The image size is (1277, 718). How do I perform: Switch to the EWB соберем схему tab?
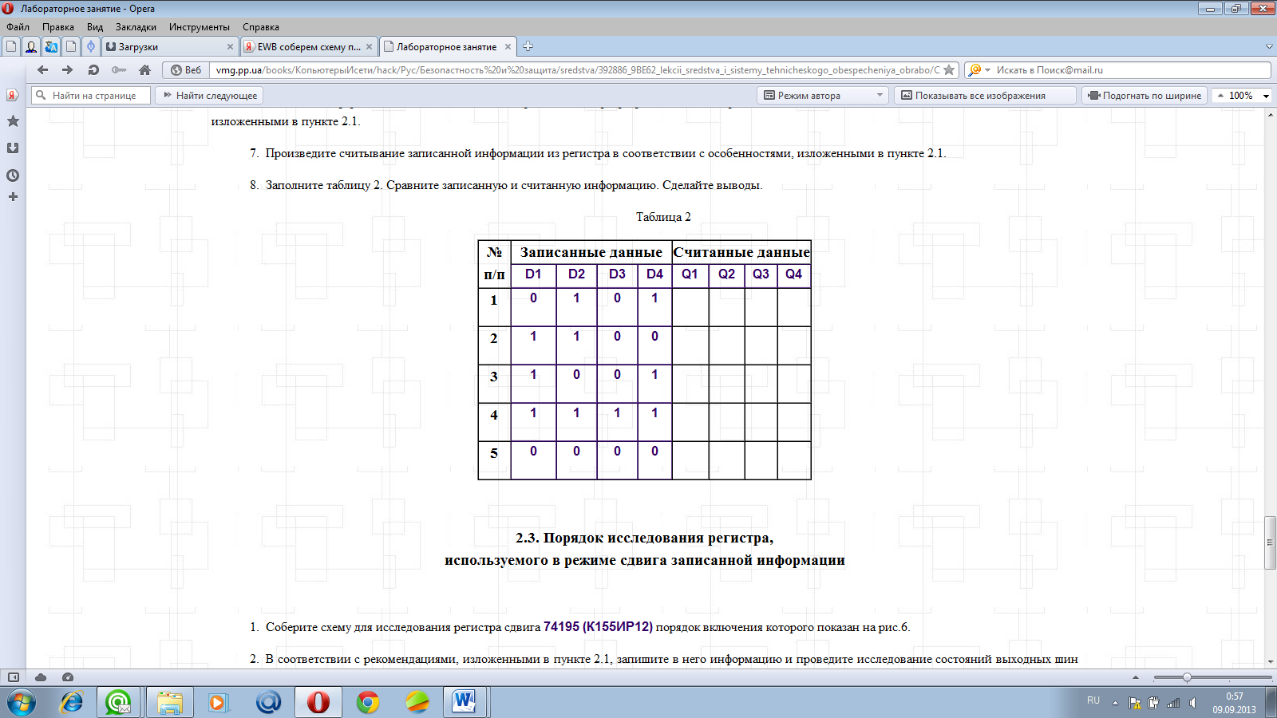pos(307,46)
